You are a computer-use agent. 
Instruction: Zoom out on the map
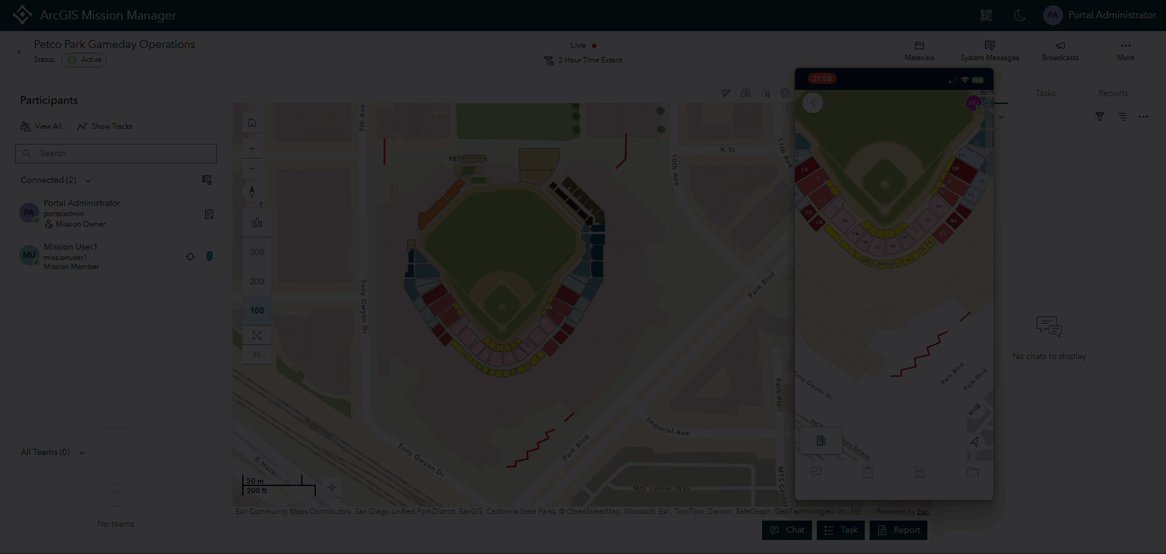pyautogui.click(x=252, y=168)
